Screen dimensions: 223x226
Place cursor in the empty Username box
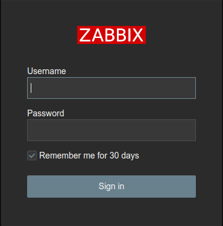111,88
